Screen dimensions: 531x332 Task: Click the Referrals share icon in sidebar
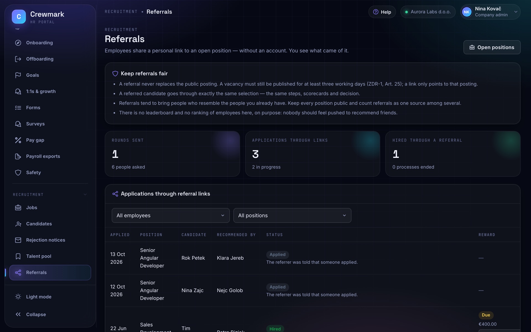(18, 273)
